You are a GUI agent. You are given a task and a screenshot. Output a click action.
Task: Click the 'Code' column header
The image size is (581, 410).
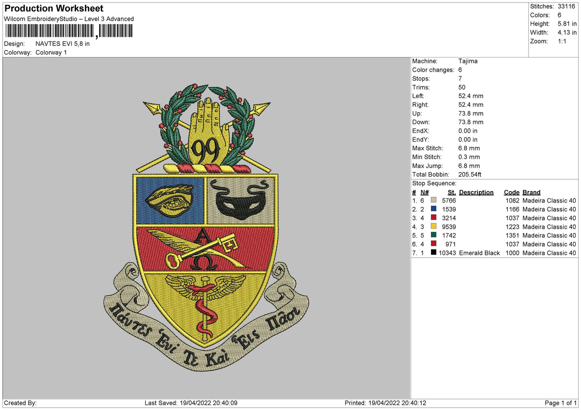tap(511, 192)
